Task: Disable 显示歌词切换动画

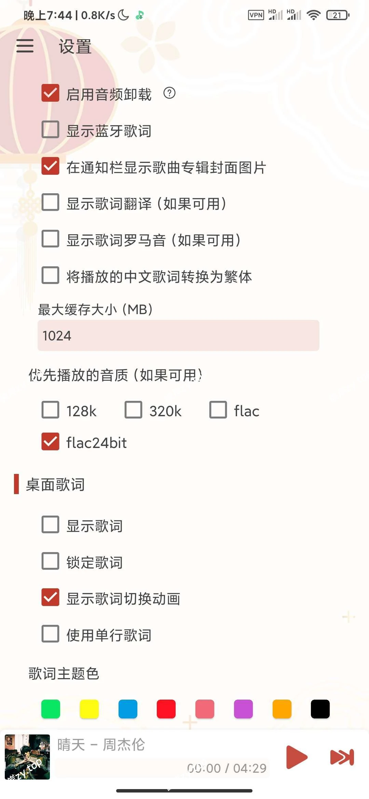Action: click(x=50, y=598)
